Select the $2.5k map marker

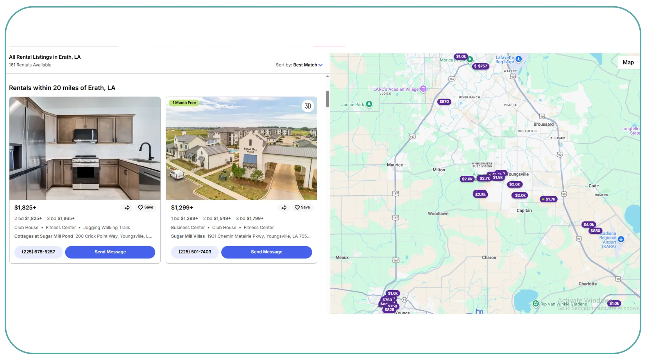(x=480, y=195)
